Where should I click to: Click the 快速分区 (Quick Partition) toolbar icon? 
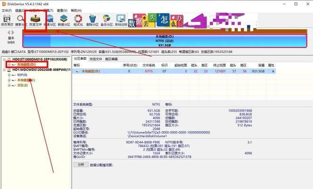pyautogui.click(x=50, y=18)
